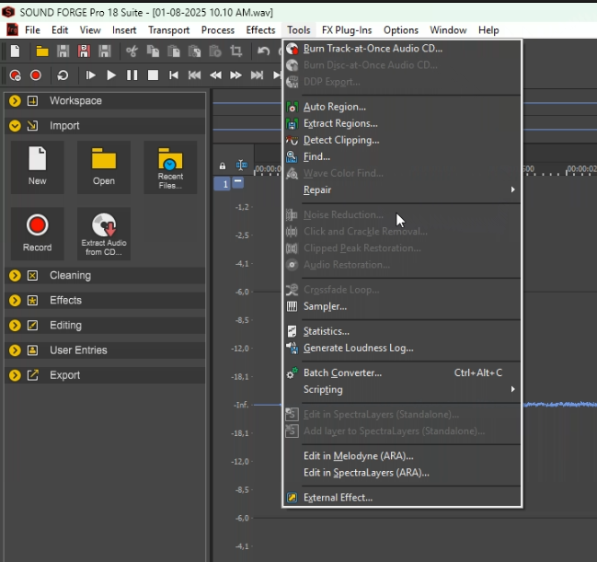Choose Batch Converter menu entry

point(342,373)
